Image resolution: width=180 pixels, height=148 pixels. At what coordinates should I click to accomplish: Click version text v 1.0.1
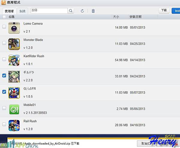pos(28,64)
